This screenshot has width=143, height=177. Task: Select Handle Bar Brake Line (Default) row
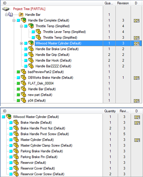(x=57, y=49)
